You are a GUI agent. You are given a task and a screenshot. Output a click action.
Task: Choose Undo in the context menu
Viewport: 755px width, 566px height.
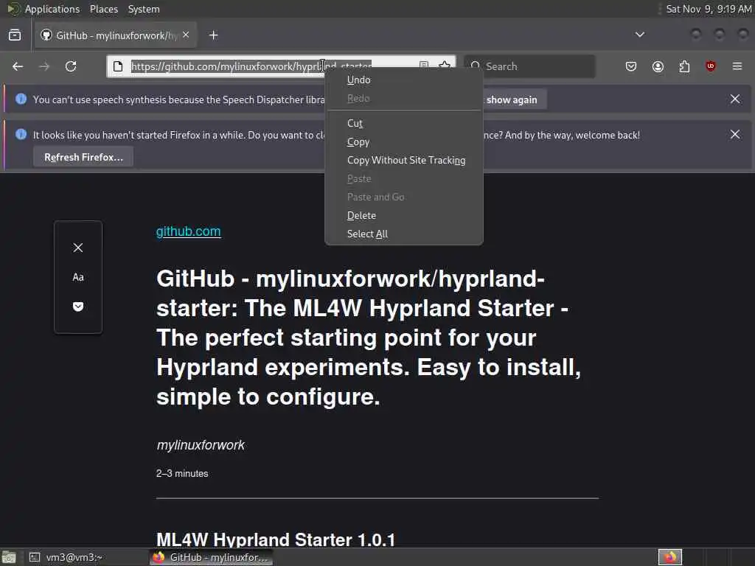point(404,80)
